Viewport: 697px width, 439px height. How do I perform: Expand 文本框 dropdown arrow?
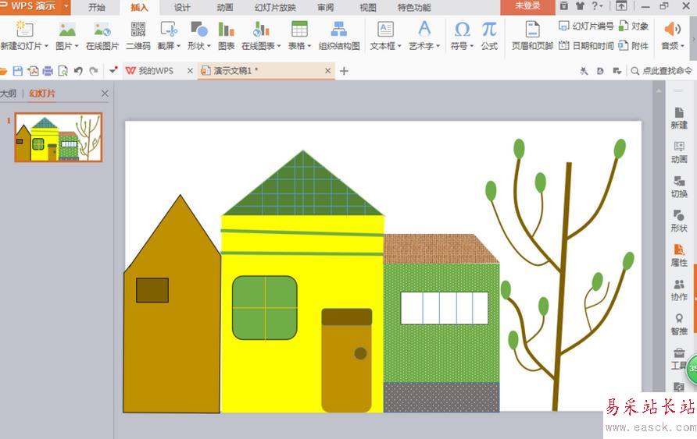pos(399,46)
